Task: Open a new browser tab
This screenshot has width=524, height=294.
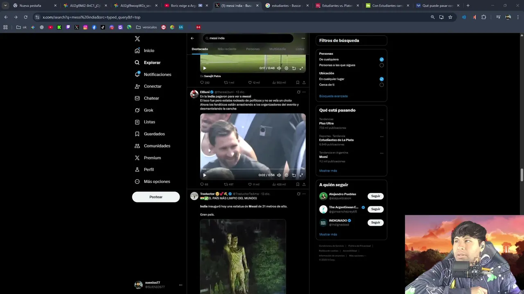Action: (468, 6)
